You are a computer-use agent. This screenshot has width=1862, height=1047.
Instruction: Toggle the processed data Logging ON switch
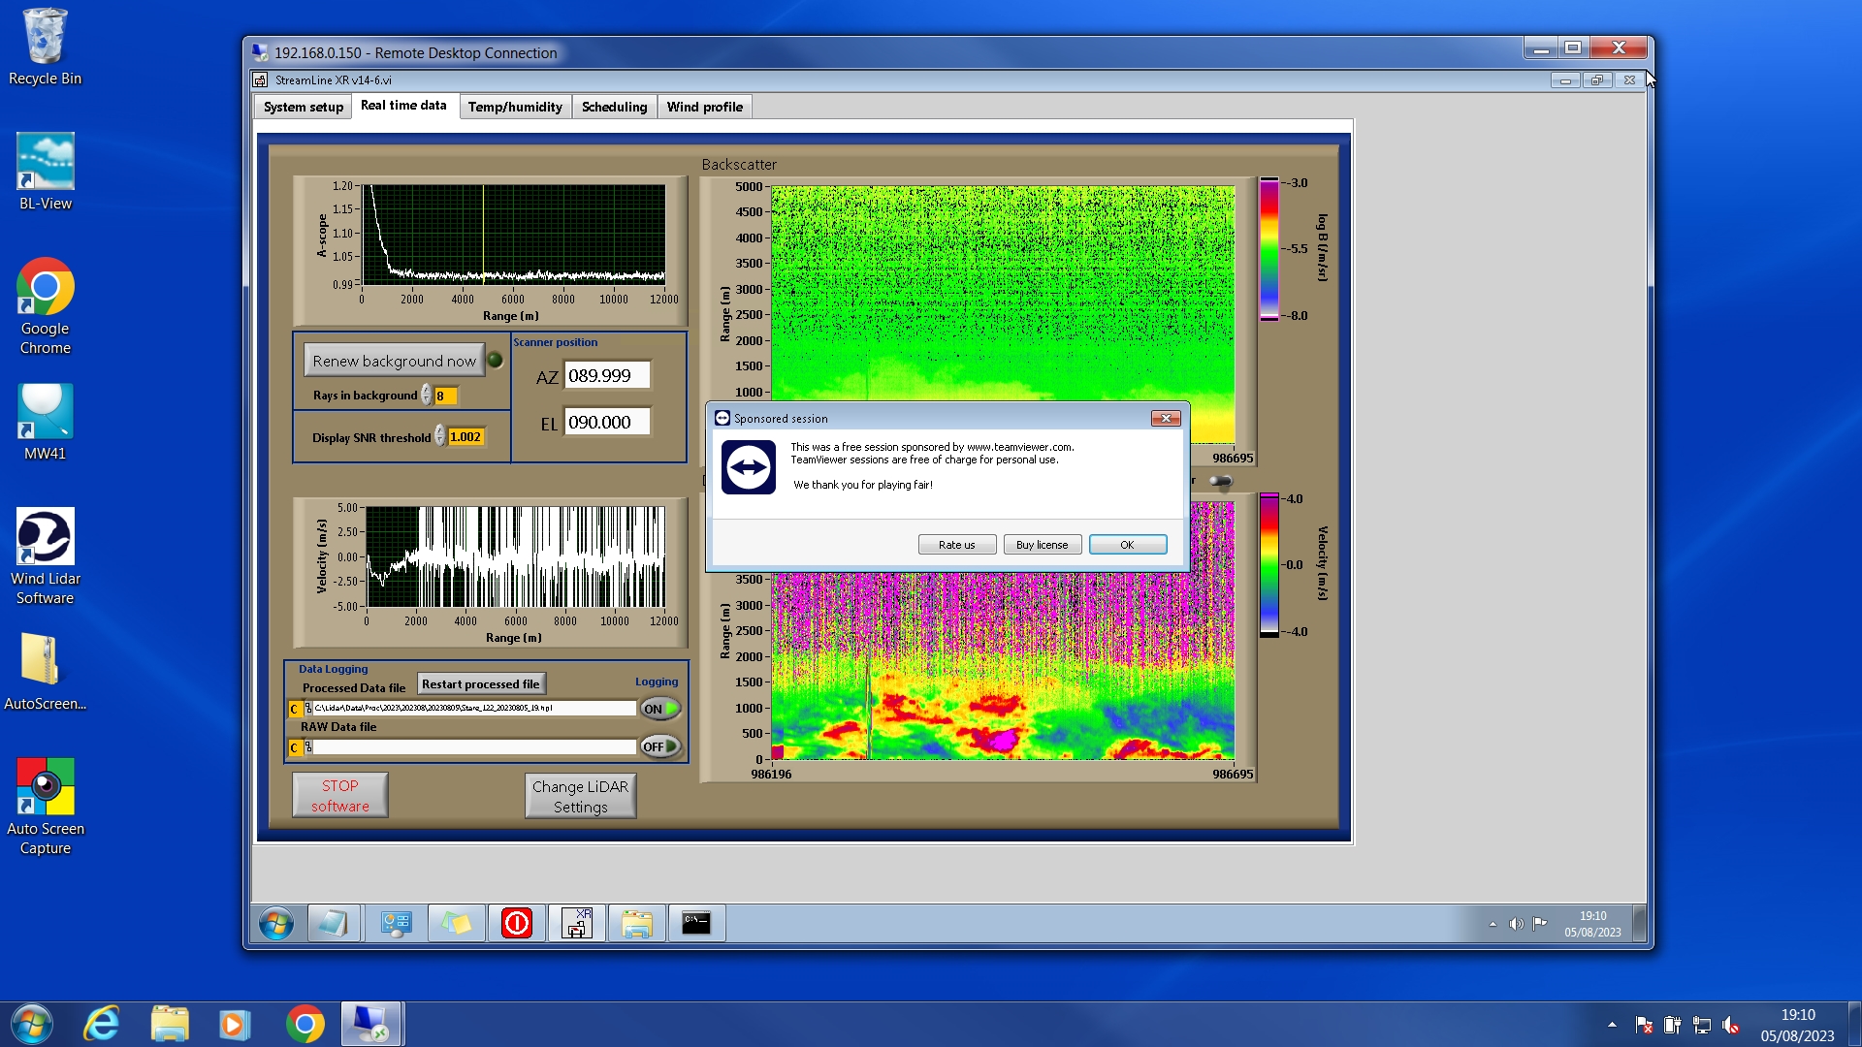point(660,709)
